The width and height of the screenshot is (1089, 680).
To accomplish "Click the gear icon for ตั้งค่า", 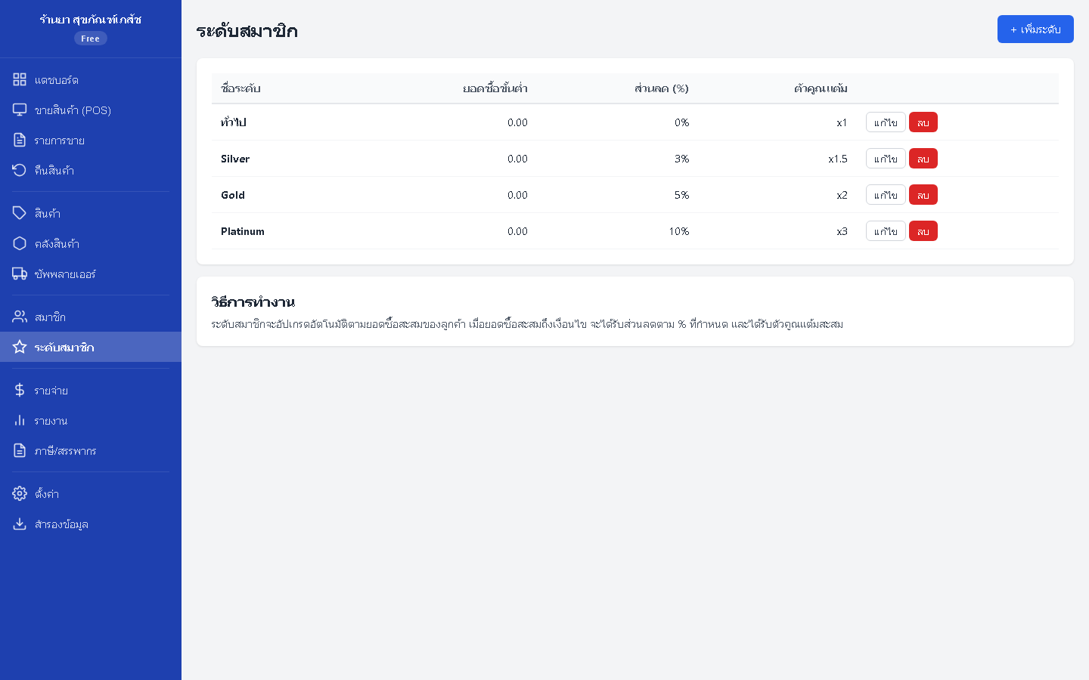I will pos(20,493).
